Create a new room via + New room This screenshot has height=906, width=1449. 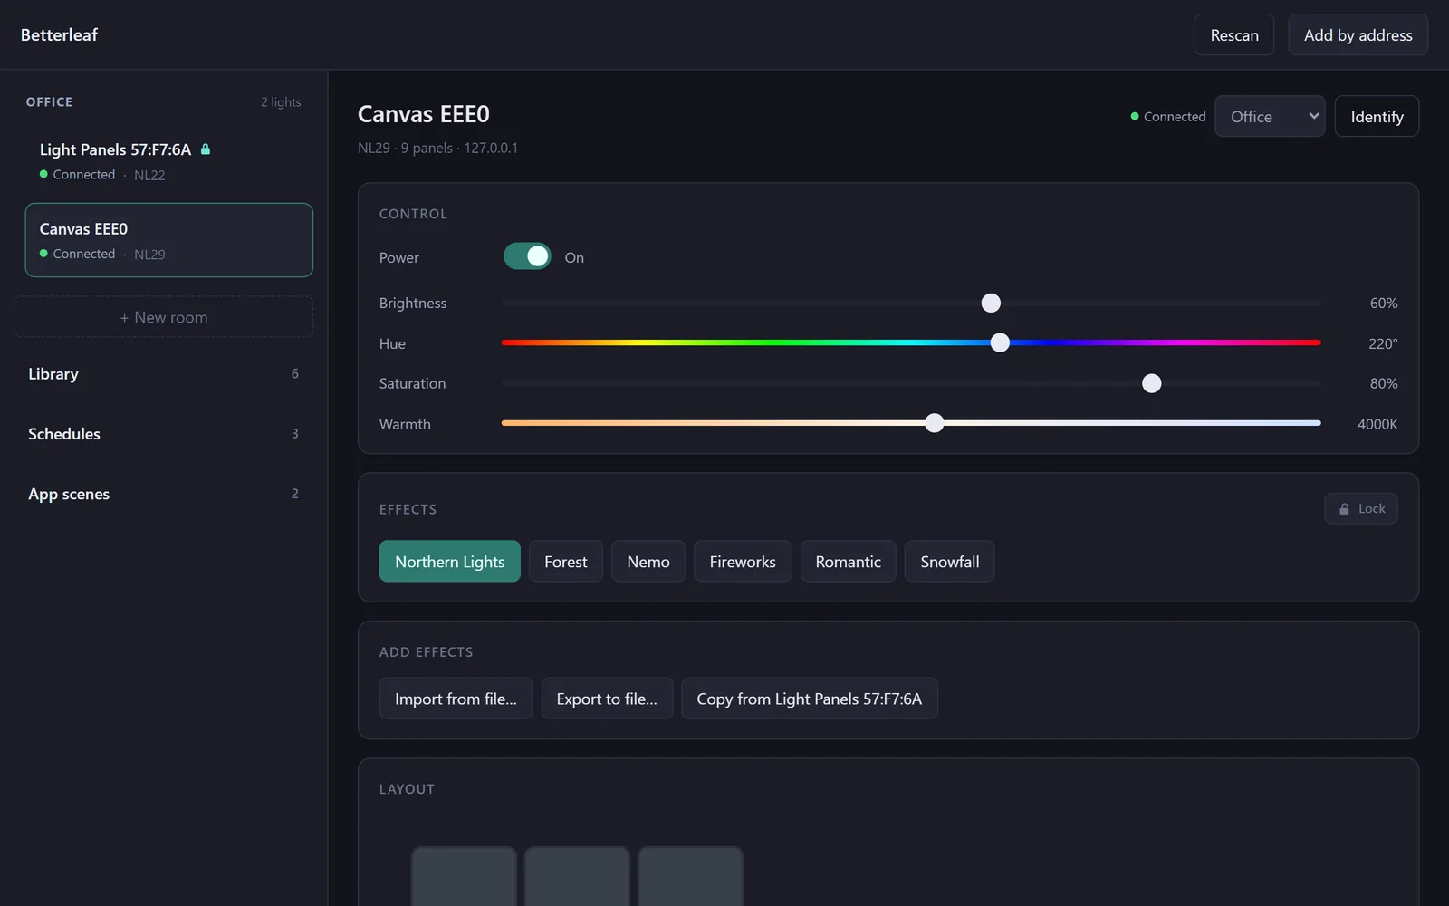tap(164, 317)
